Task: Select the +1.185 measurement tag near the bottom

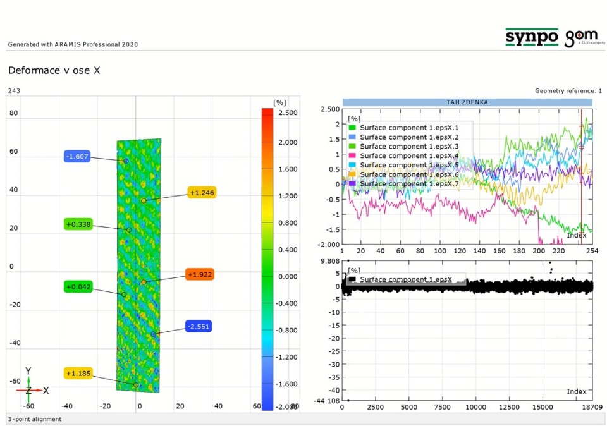Action: tap(78, 374)
